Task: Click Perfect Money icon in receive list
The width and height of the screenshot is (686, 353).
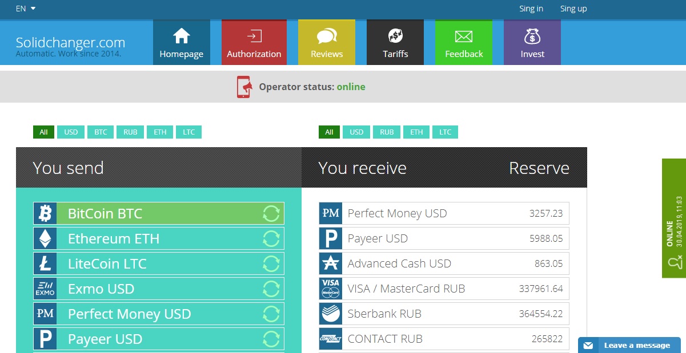Action: 331,213
